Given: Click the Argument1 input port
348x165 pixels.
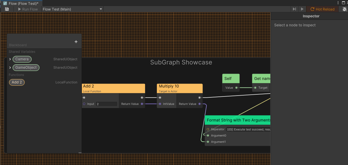Looking at the screenshot, I should click(x=208, y=142).
